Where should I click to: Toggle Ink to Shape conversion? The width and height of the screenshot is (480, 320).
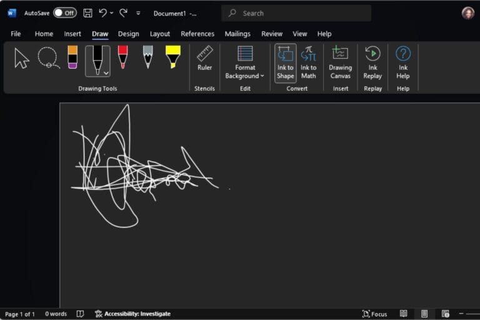click(x=286, y=62)
